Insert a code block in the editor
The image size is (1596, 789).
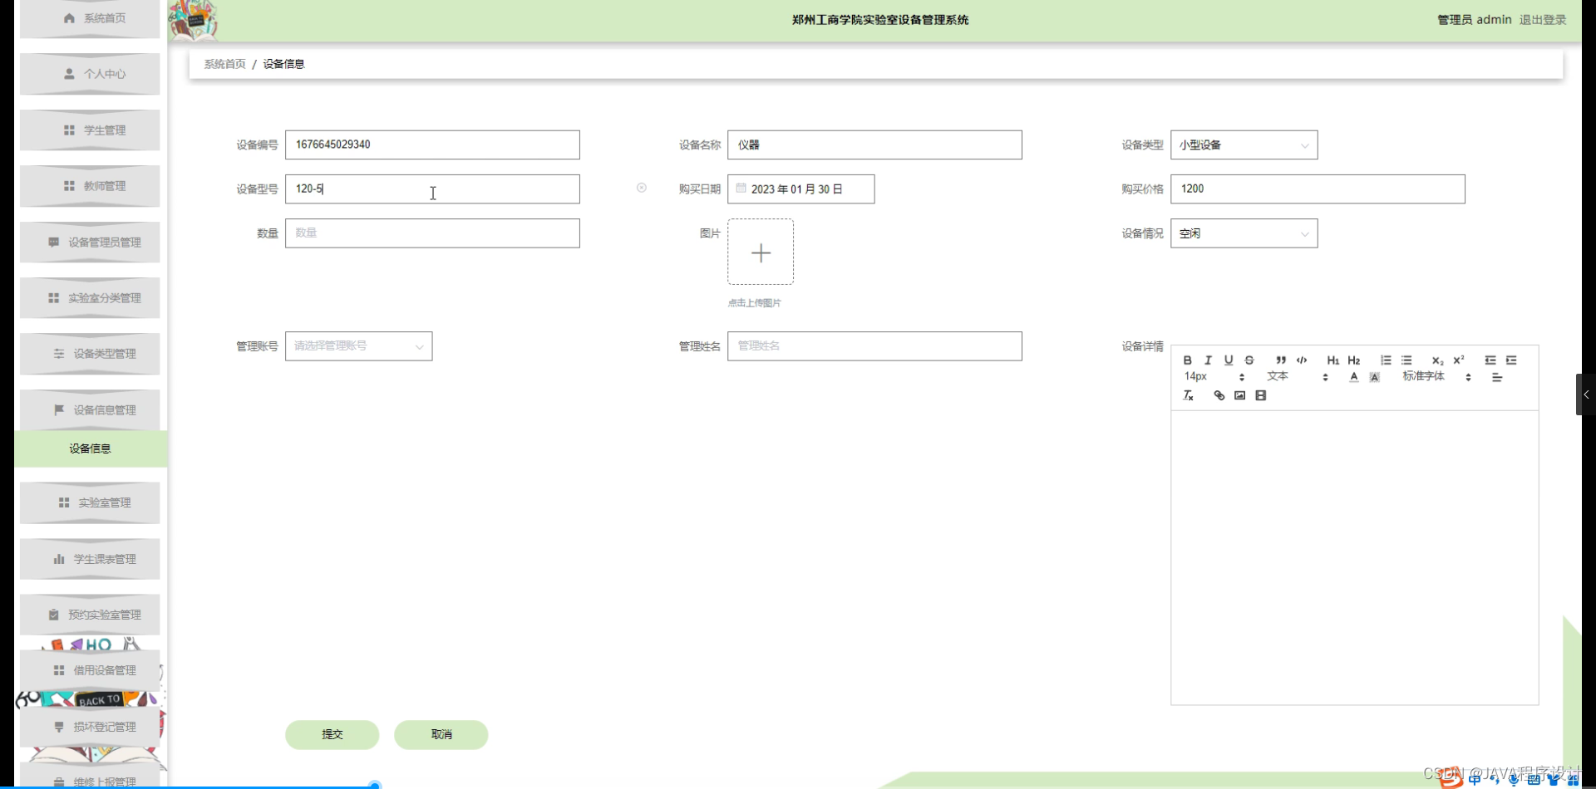coord(1302,360)
